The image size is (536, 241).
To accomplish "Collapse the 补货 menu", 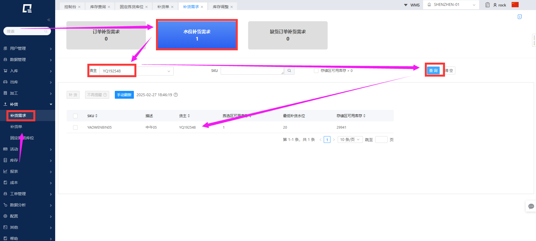I will pyautogui.click(x=27, y=104).
